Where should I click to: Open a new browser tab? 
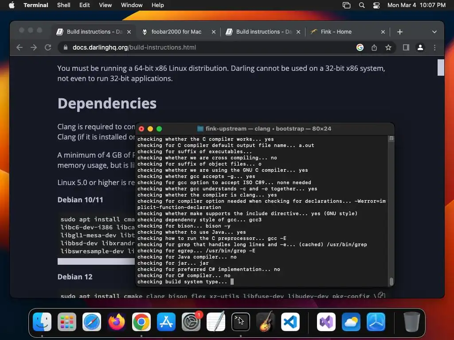[x=400, y=32]
